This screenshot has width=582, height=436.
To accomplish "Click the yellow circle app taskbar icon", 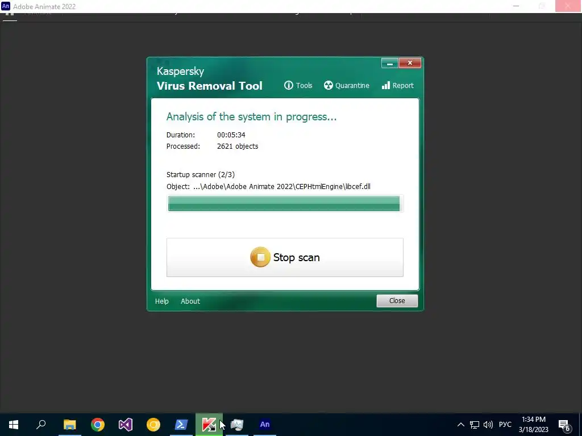I will 153,425.
